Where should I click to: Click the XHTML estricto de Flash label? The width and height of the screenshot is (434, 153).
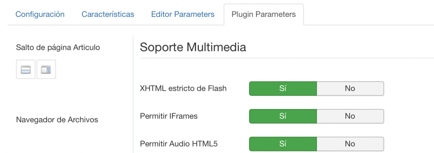(x=183, y=89)
